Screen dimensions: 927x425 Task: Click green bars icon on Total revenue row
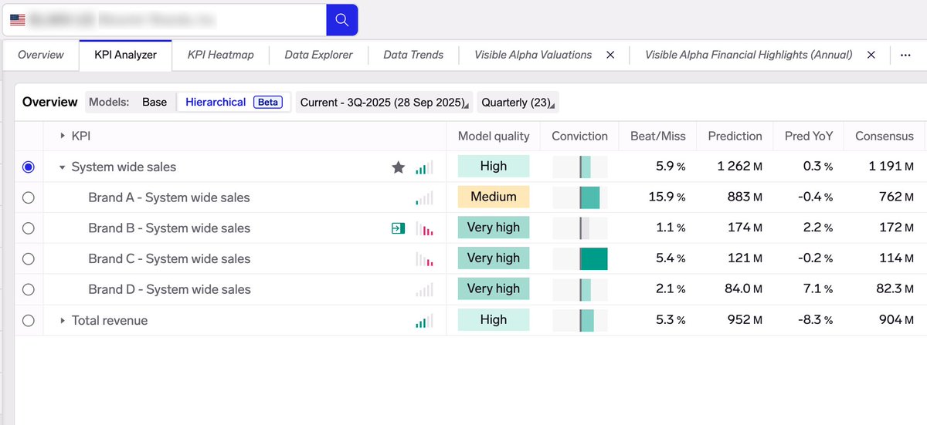[x=424, y=321]
